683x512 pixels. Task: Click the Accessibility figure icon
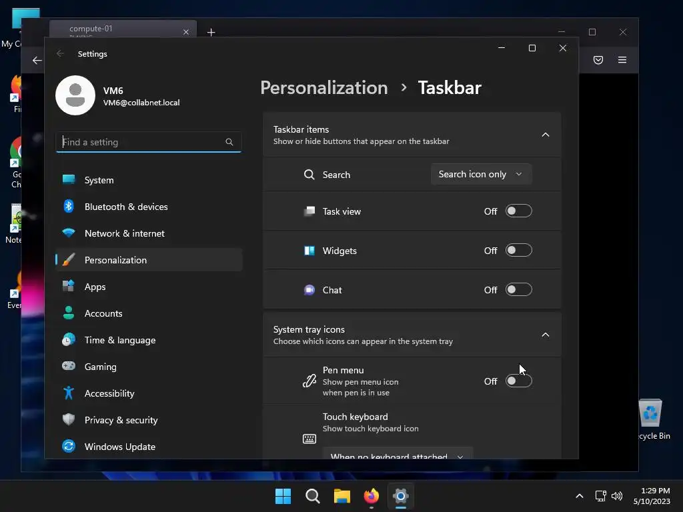click(69, 393)
